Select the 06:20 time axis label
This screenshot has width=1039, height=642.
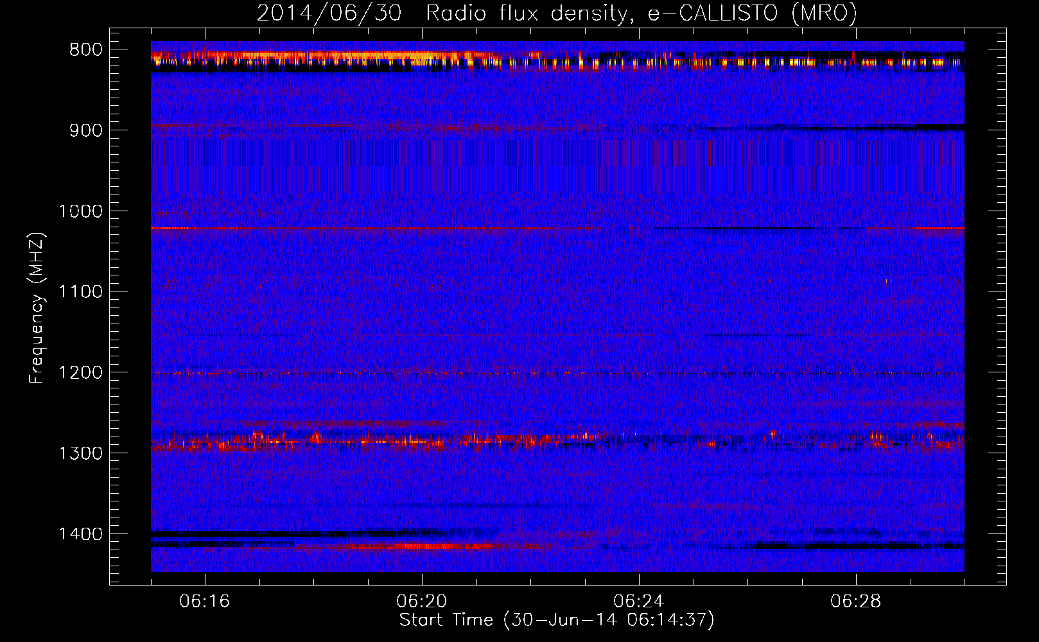[x=422, y=602]
